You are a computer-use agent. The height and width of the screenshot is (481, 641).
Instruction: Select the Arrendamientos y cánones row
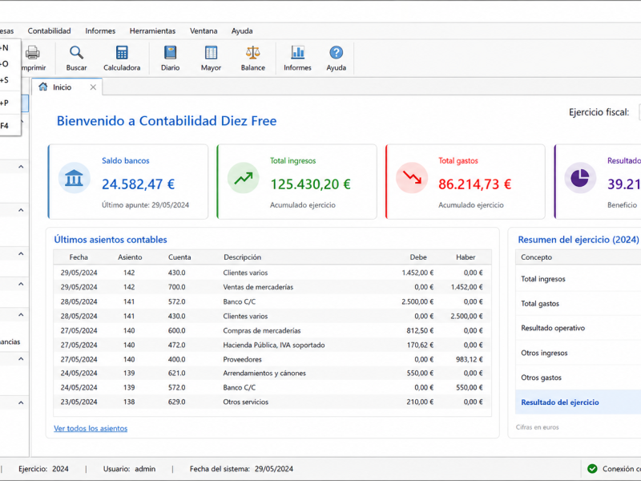tap(272, 373)
